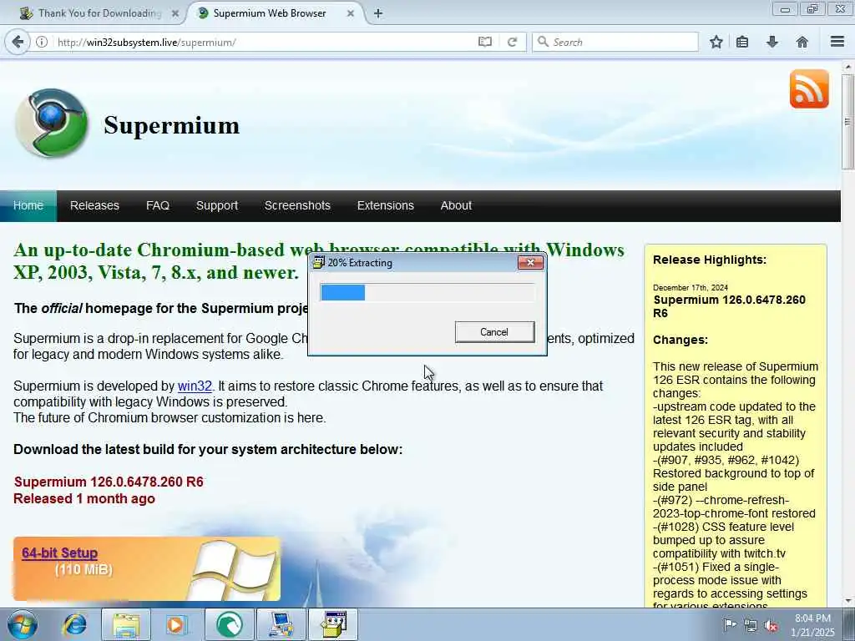Click the browser back arrow button
The height and width of the screenshot is (641, 855).
coord(18,42)
